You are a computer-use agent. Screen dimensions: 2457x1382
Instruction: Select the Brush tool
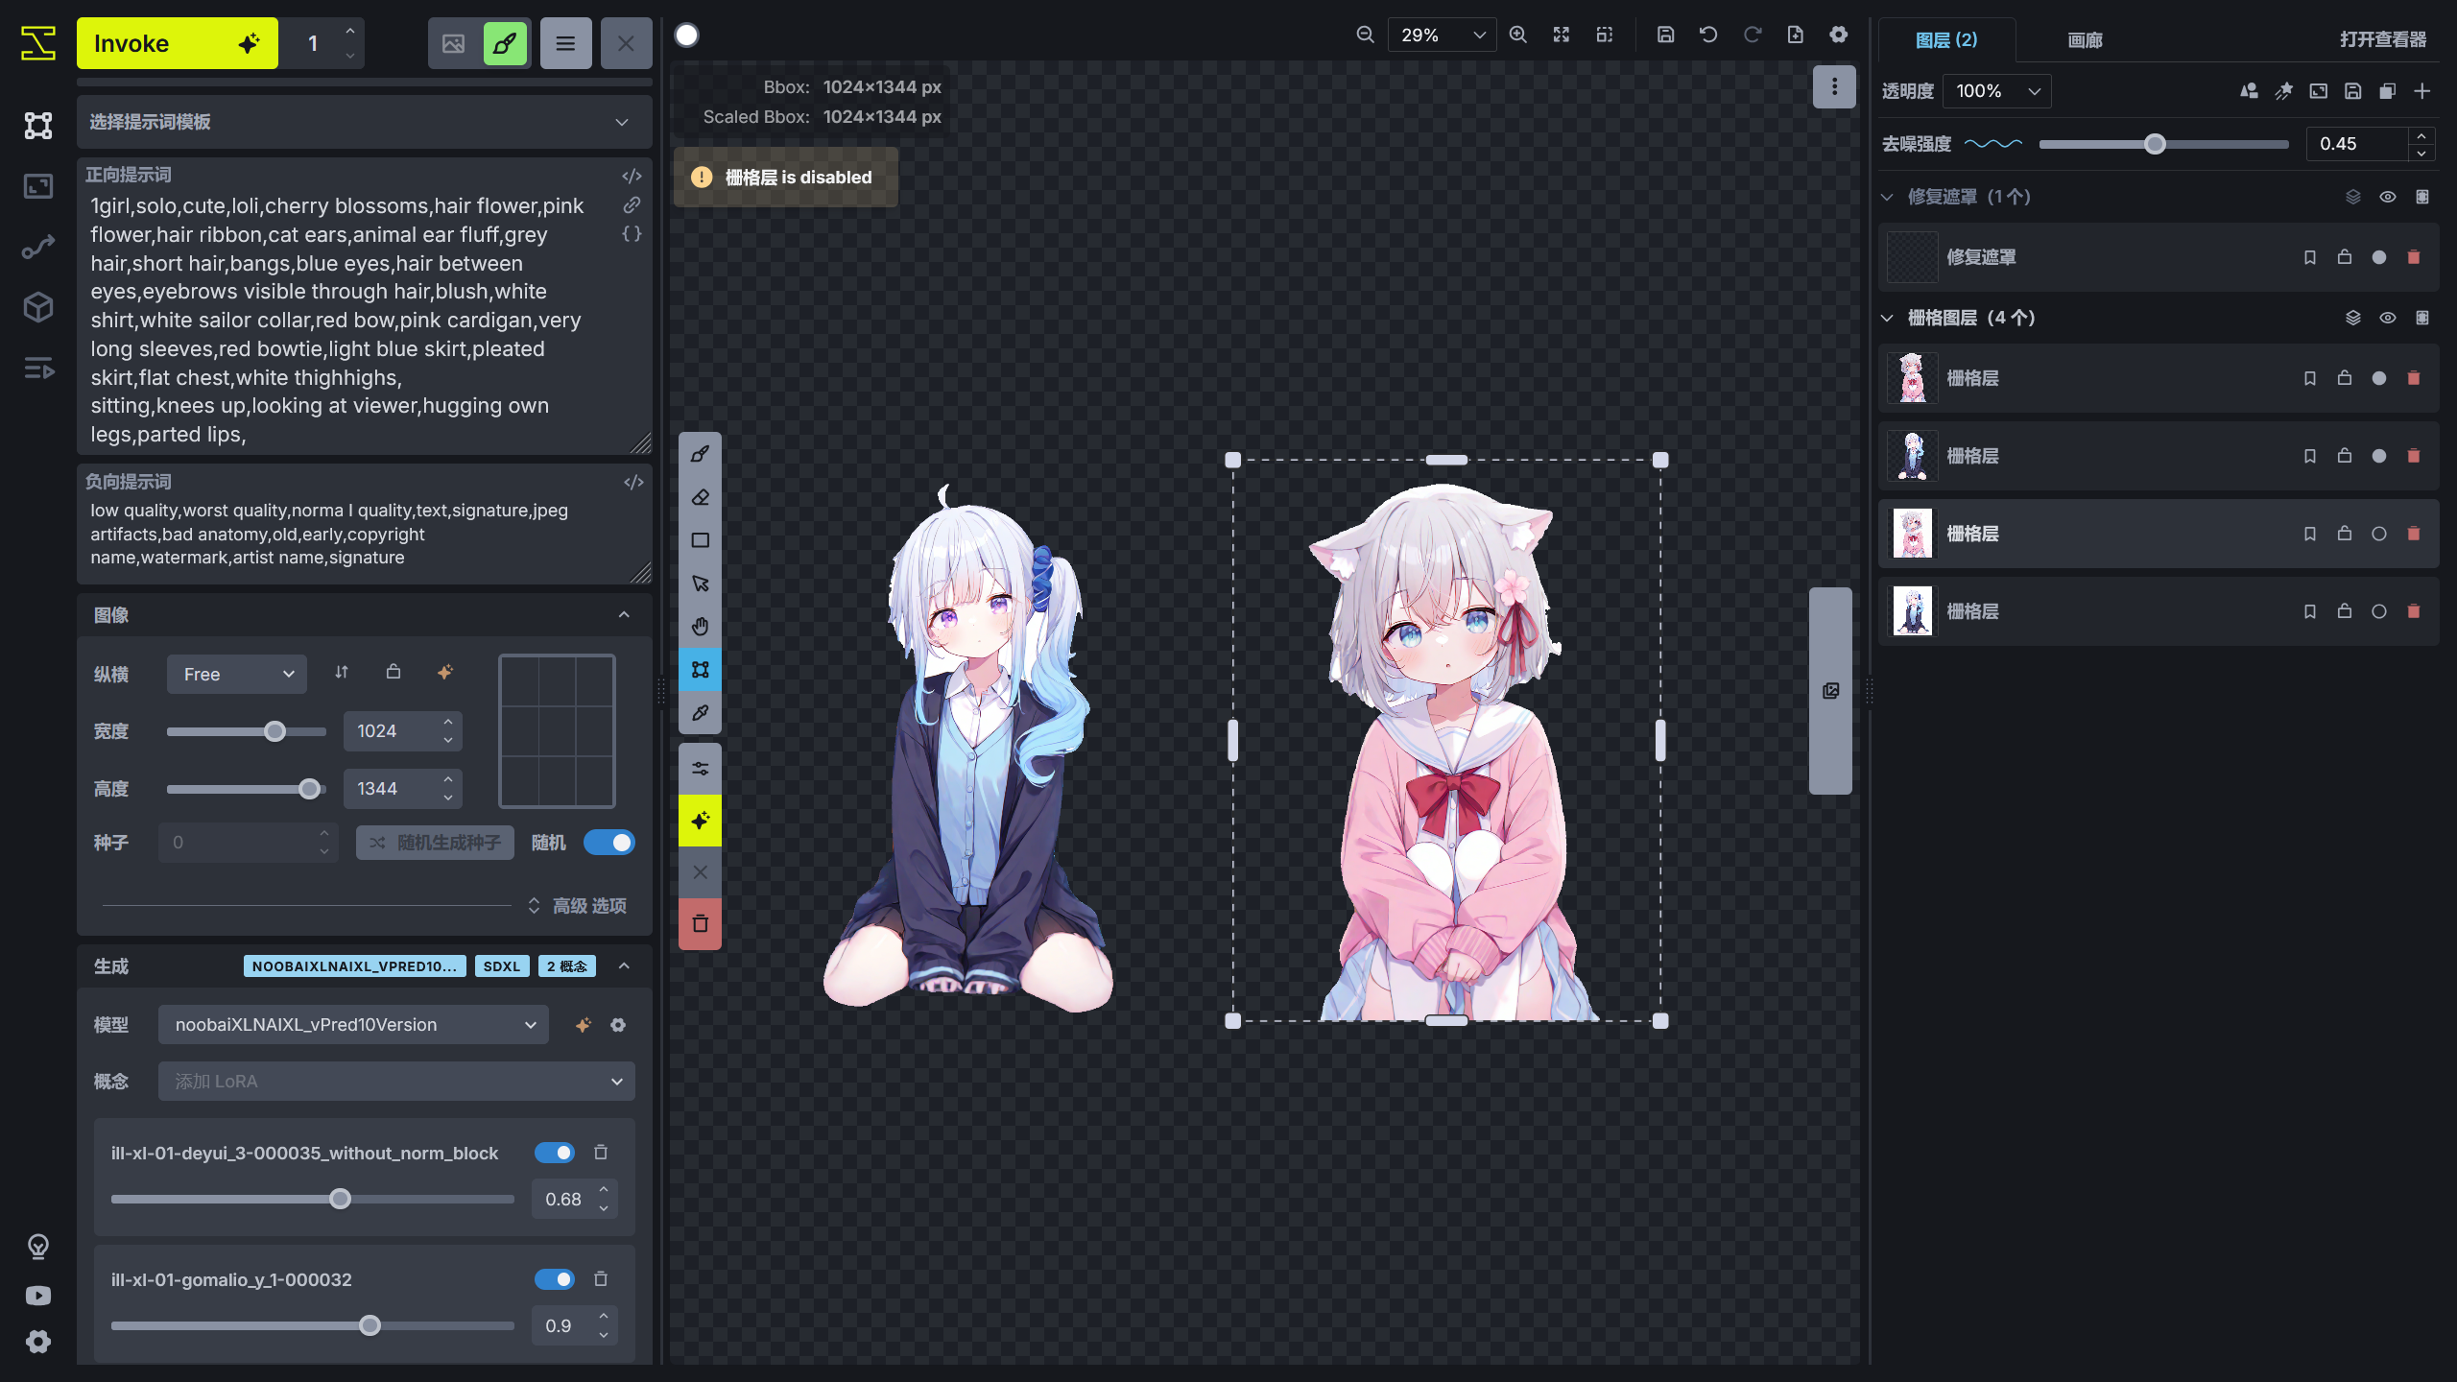[x=700, y=453]
